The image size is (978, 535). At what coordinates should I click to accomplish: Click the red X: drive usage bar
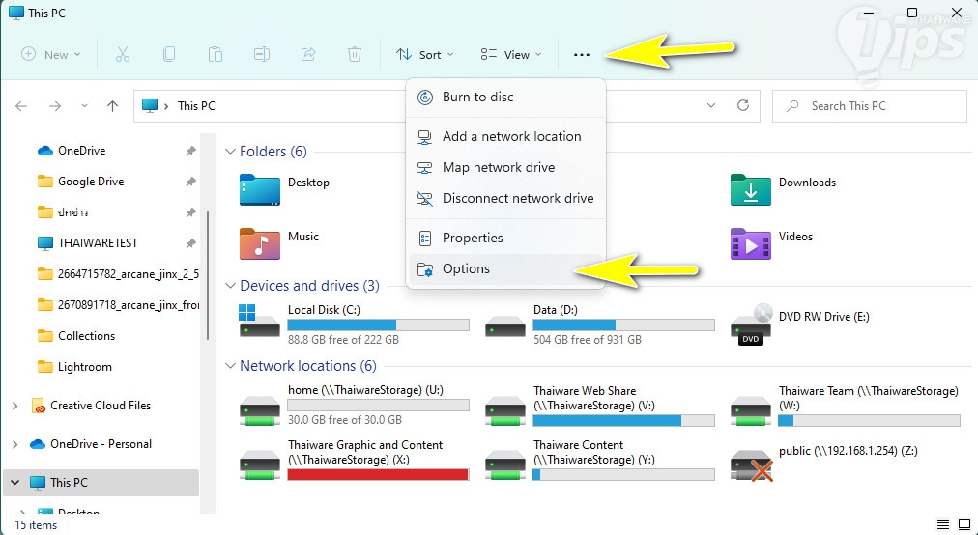(x=378, y=474)
